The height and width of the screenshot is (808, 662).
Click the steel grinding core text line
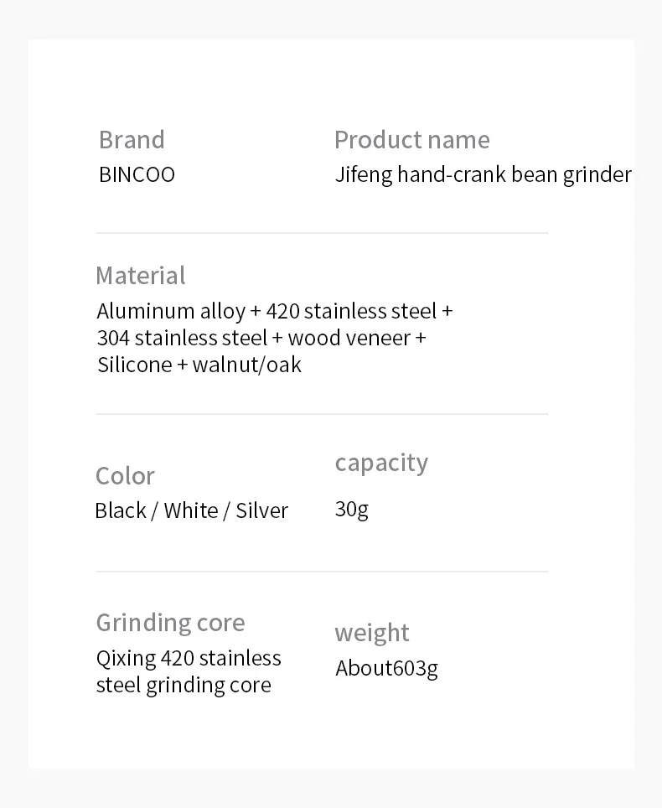click(184, 686)
